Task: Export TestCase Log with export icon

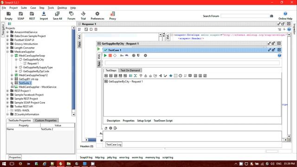Action: [115, 128]
